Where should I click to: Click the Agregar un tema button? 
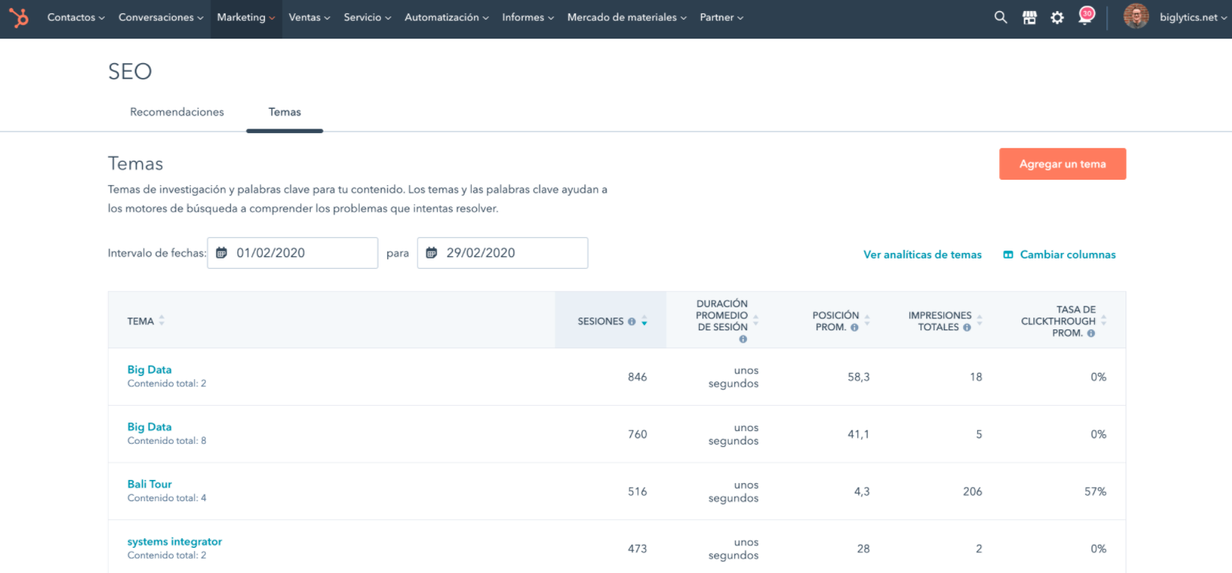click(x=1062, y=163)
